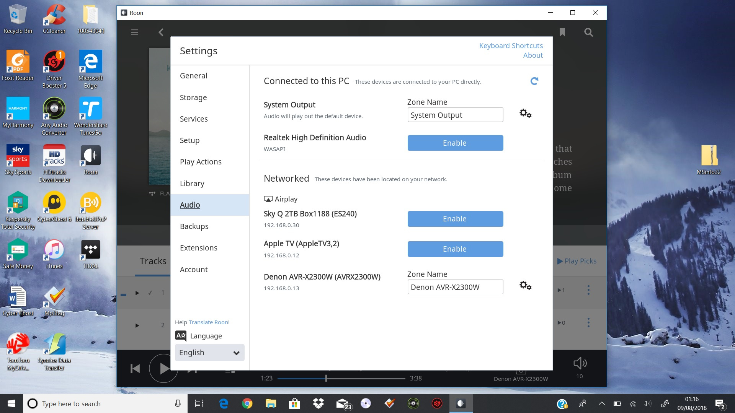Select the Services settings tab
Screen dimensions: 735x413
(210, 119)
